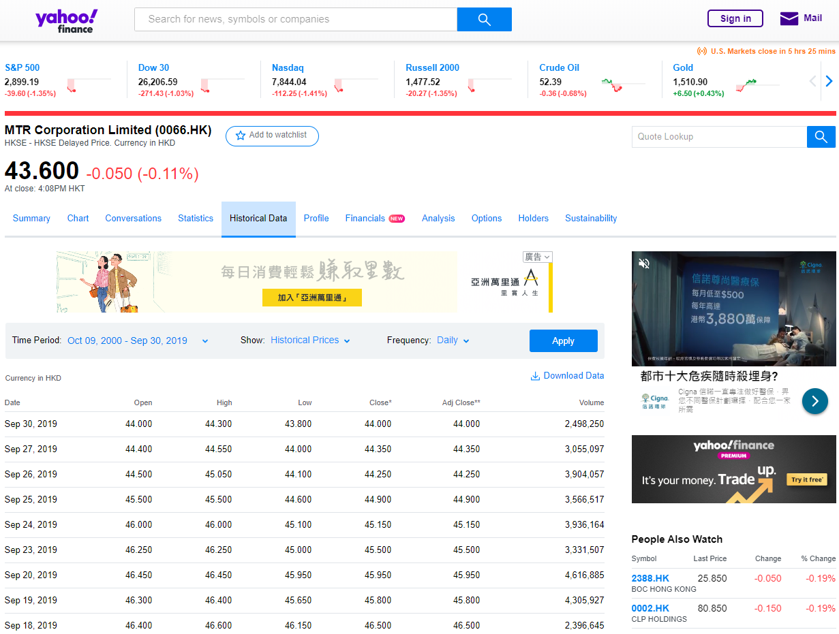Open the S&P 500 index link
This screenshot has height=634, width=839.
click(x=22, y=67)
